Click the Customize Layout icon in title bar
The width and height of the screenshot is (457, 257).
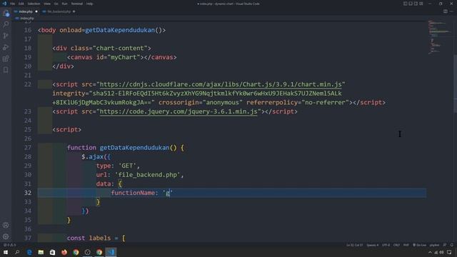click(x=421, y=4)
